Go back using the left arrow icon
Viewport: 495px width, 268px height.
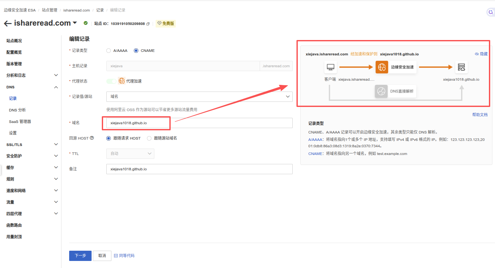click(x=8, y=23)
